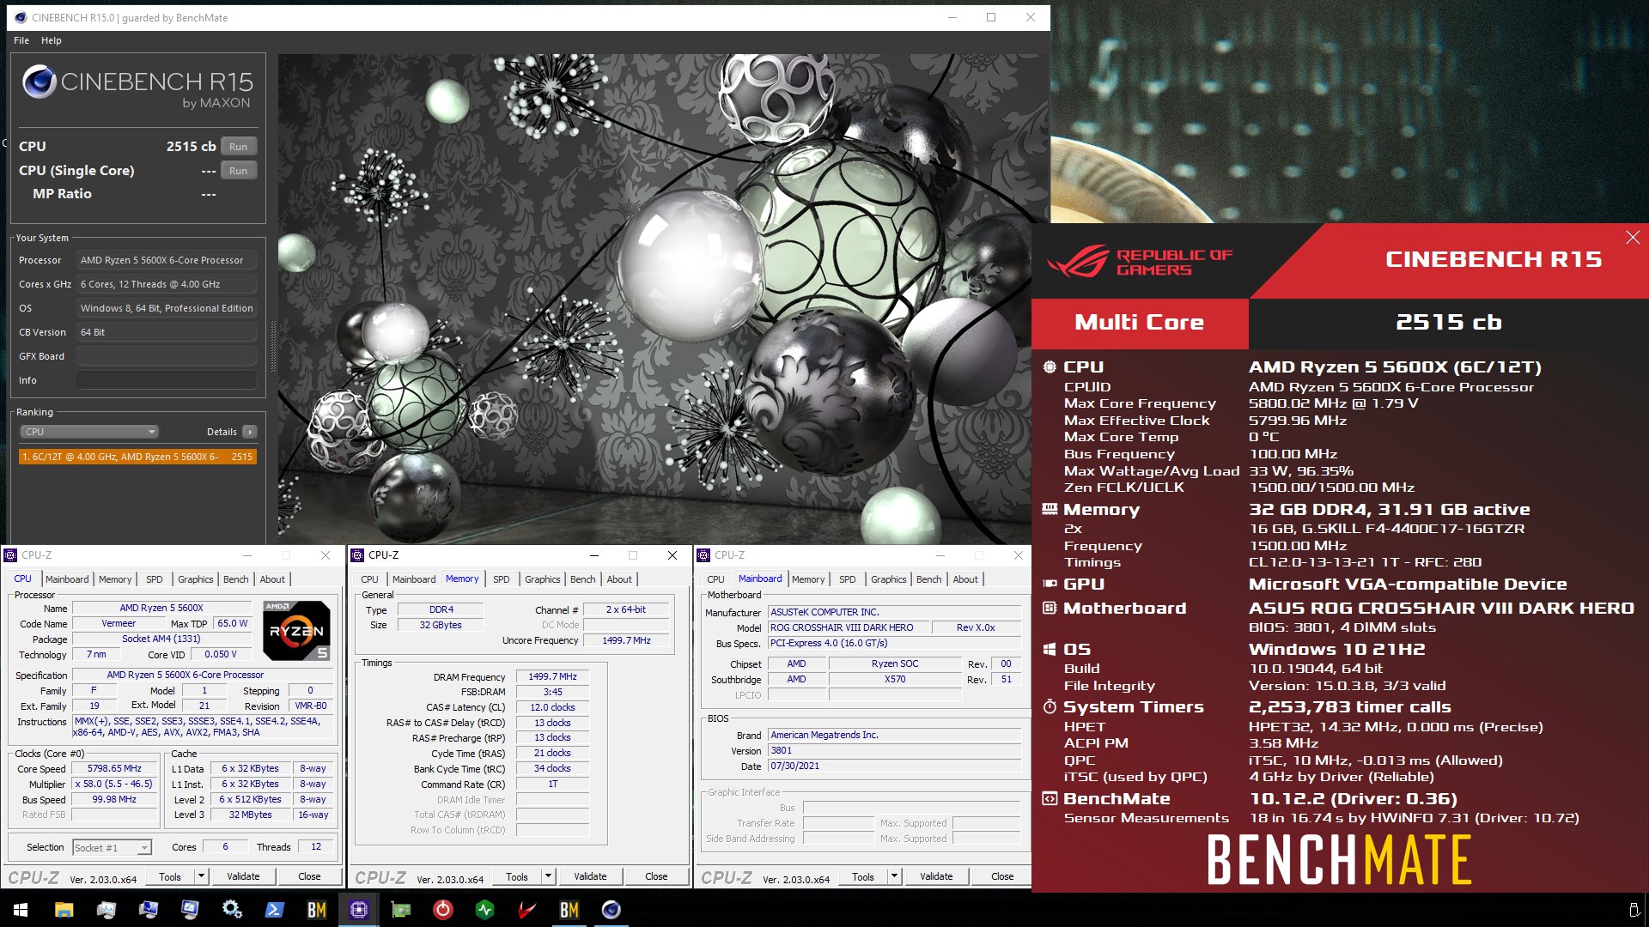Click Tools button in CPU-Z Memory window

(517, 876)
